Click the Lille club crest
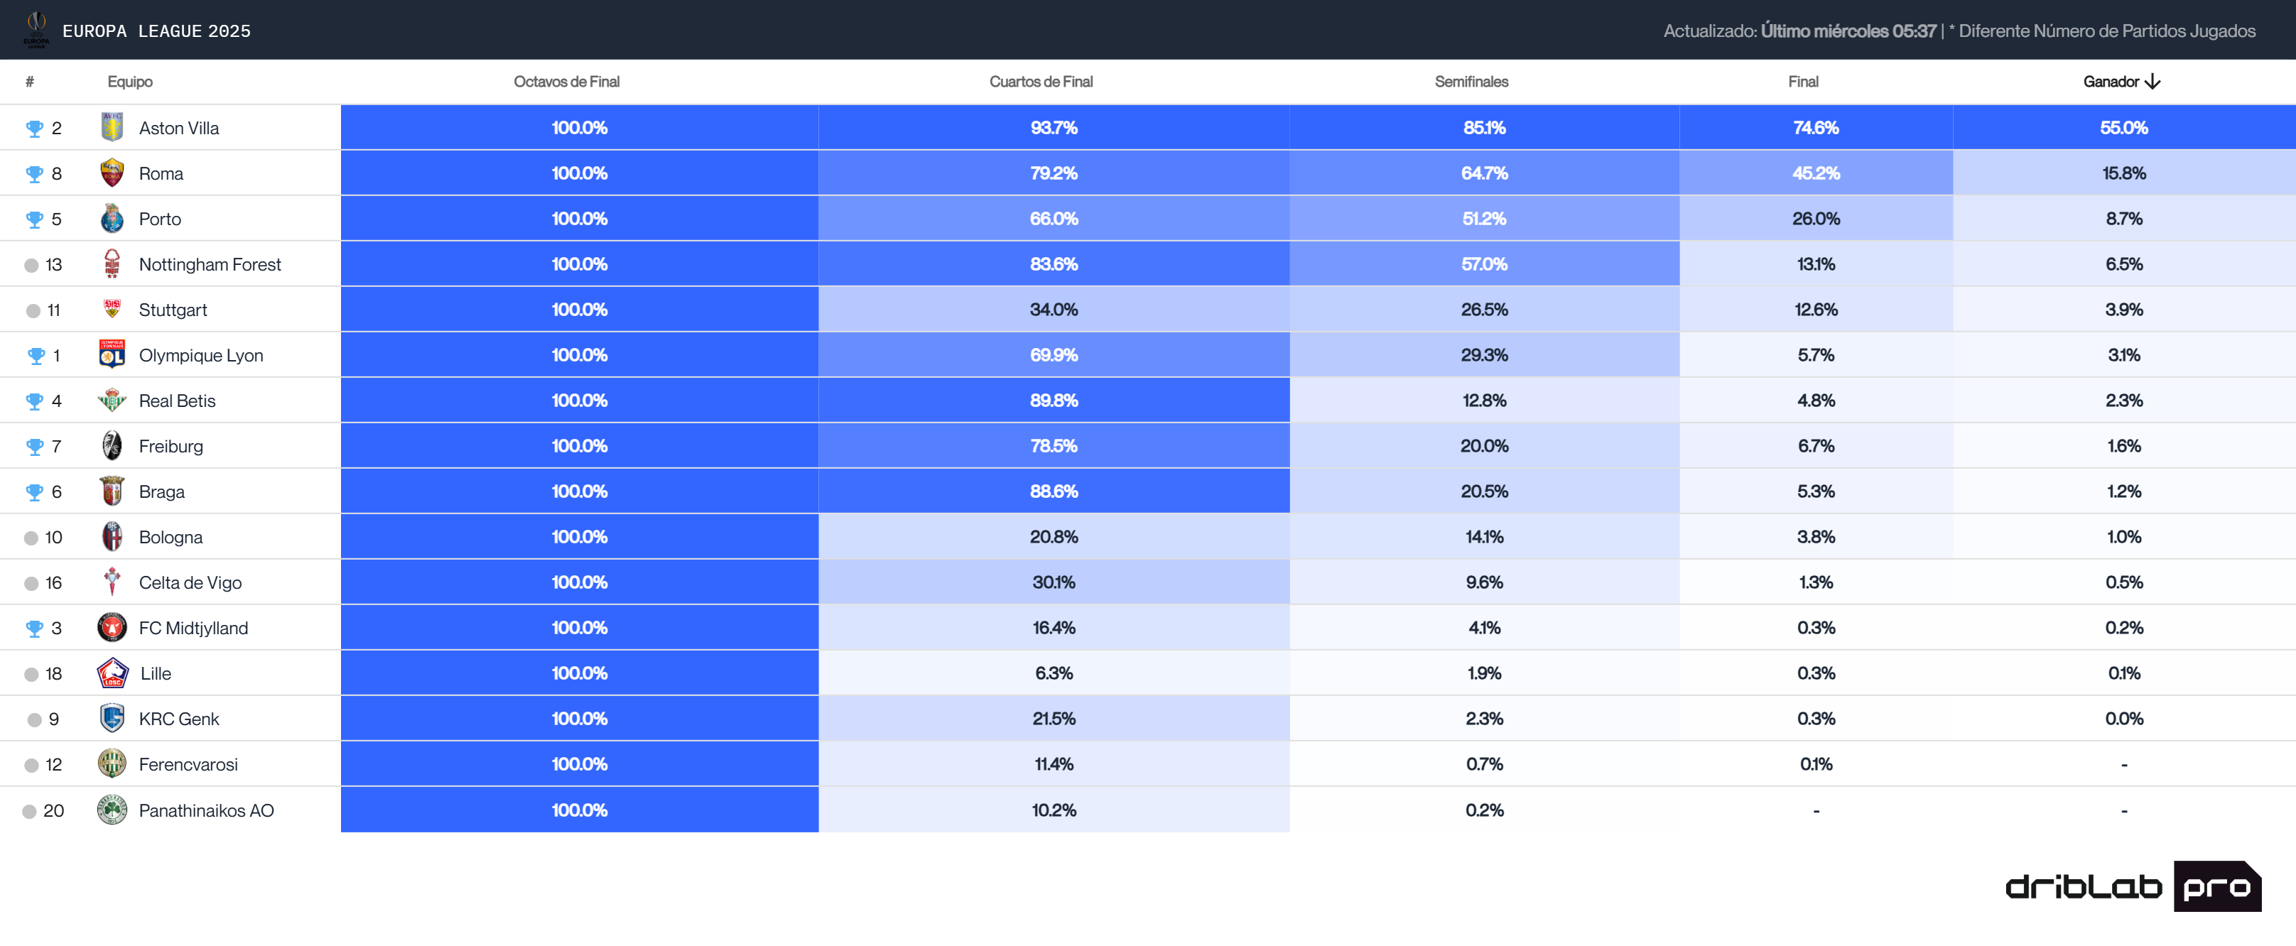This screenshot has width=2296, height=946. 112,673
